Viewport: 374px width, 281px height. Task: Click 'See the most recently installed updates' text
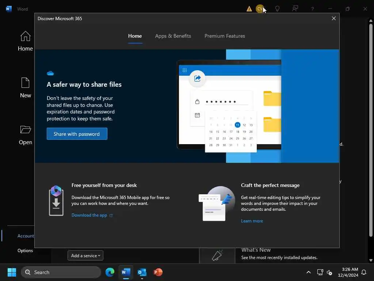pos(279,258)
